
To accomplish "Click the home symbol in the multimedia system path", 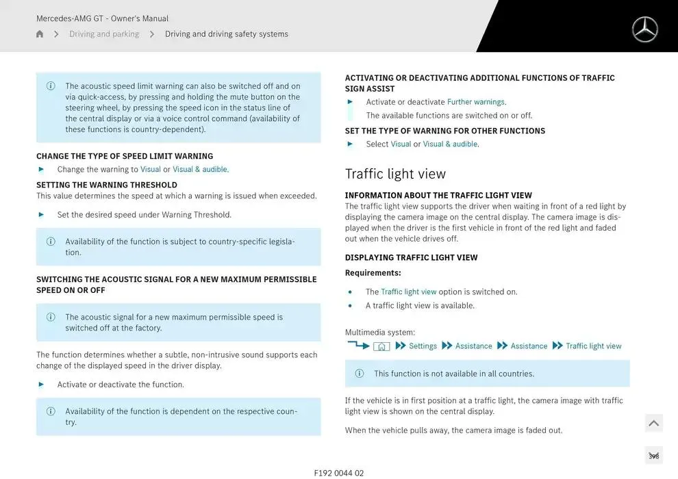I will 381,346.
